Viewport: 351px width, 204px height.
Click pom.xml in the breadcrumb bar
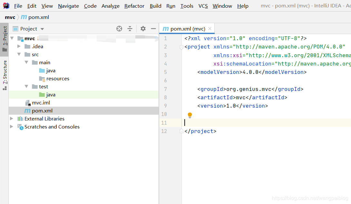click(x=38, y=17)
